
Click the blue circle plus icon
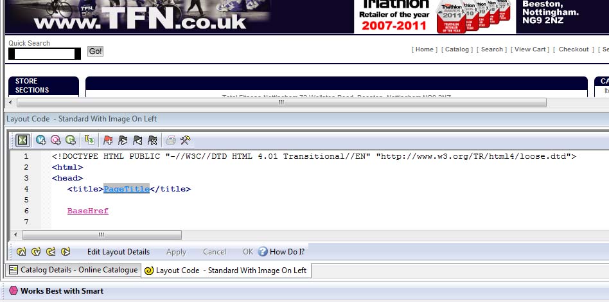click(41, 140)
